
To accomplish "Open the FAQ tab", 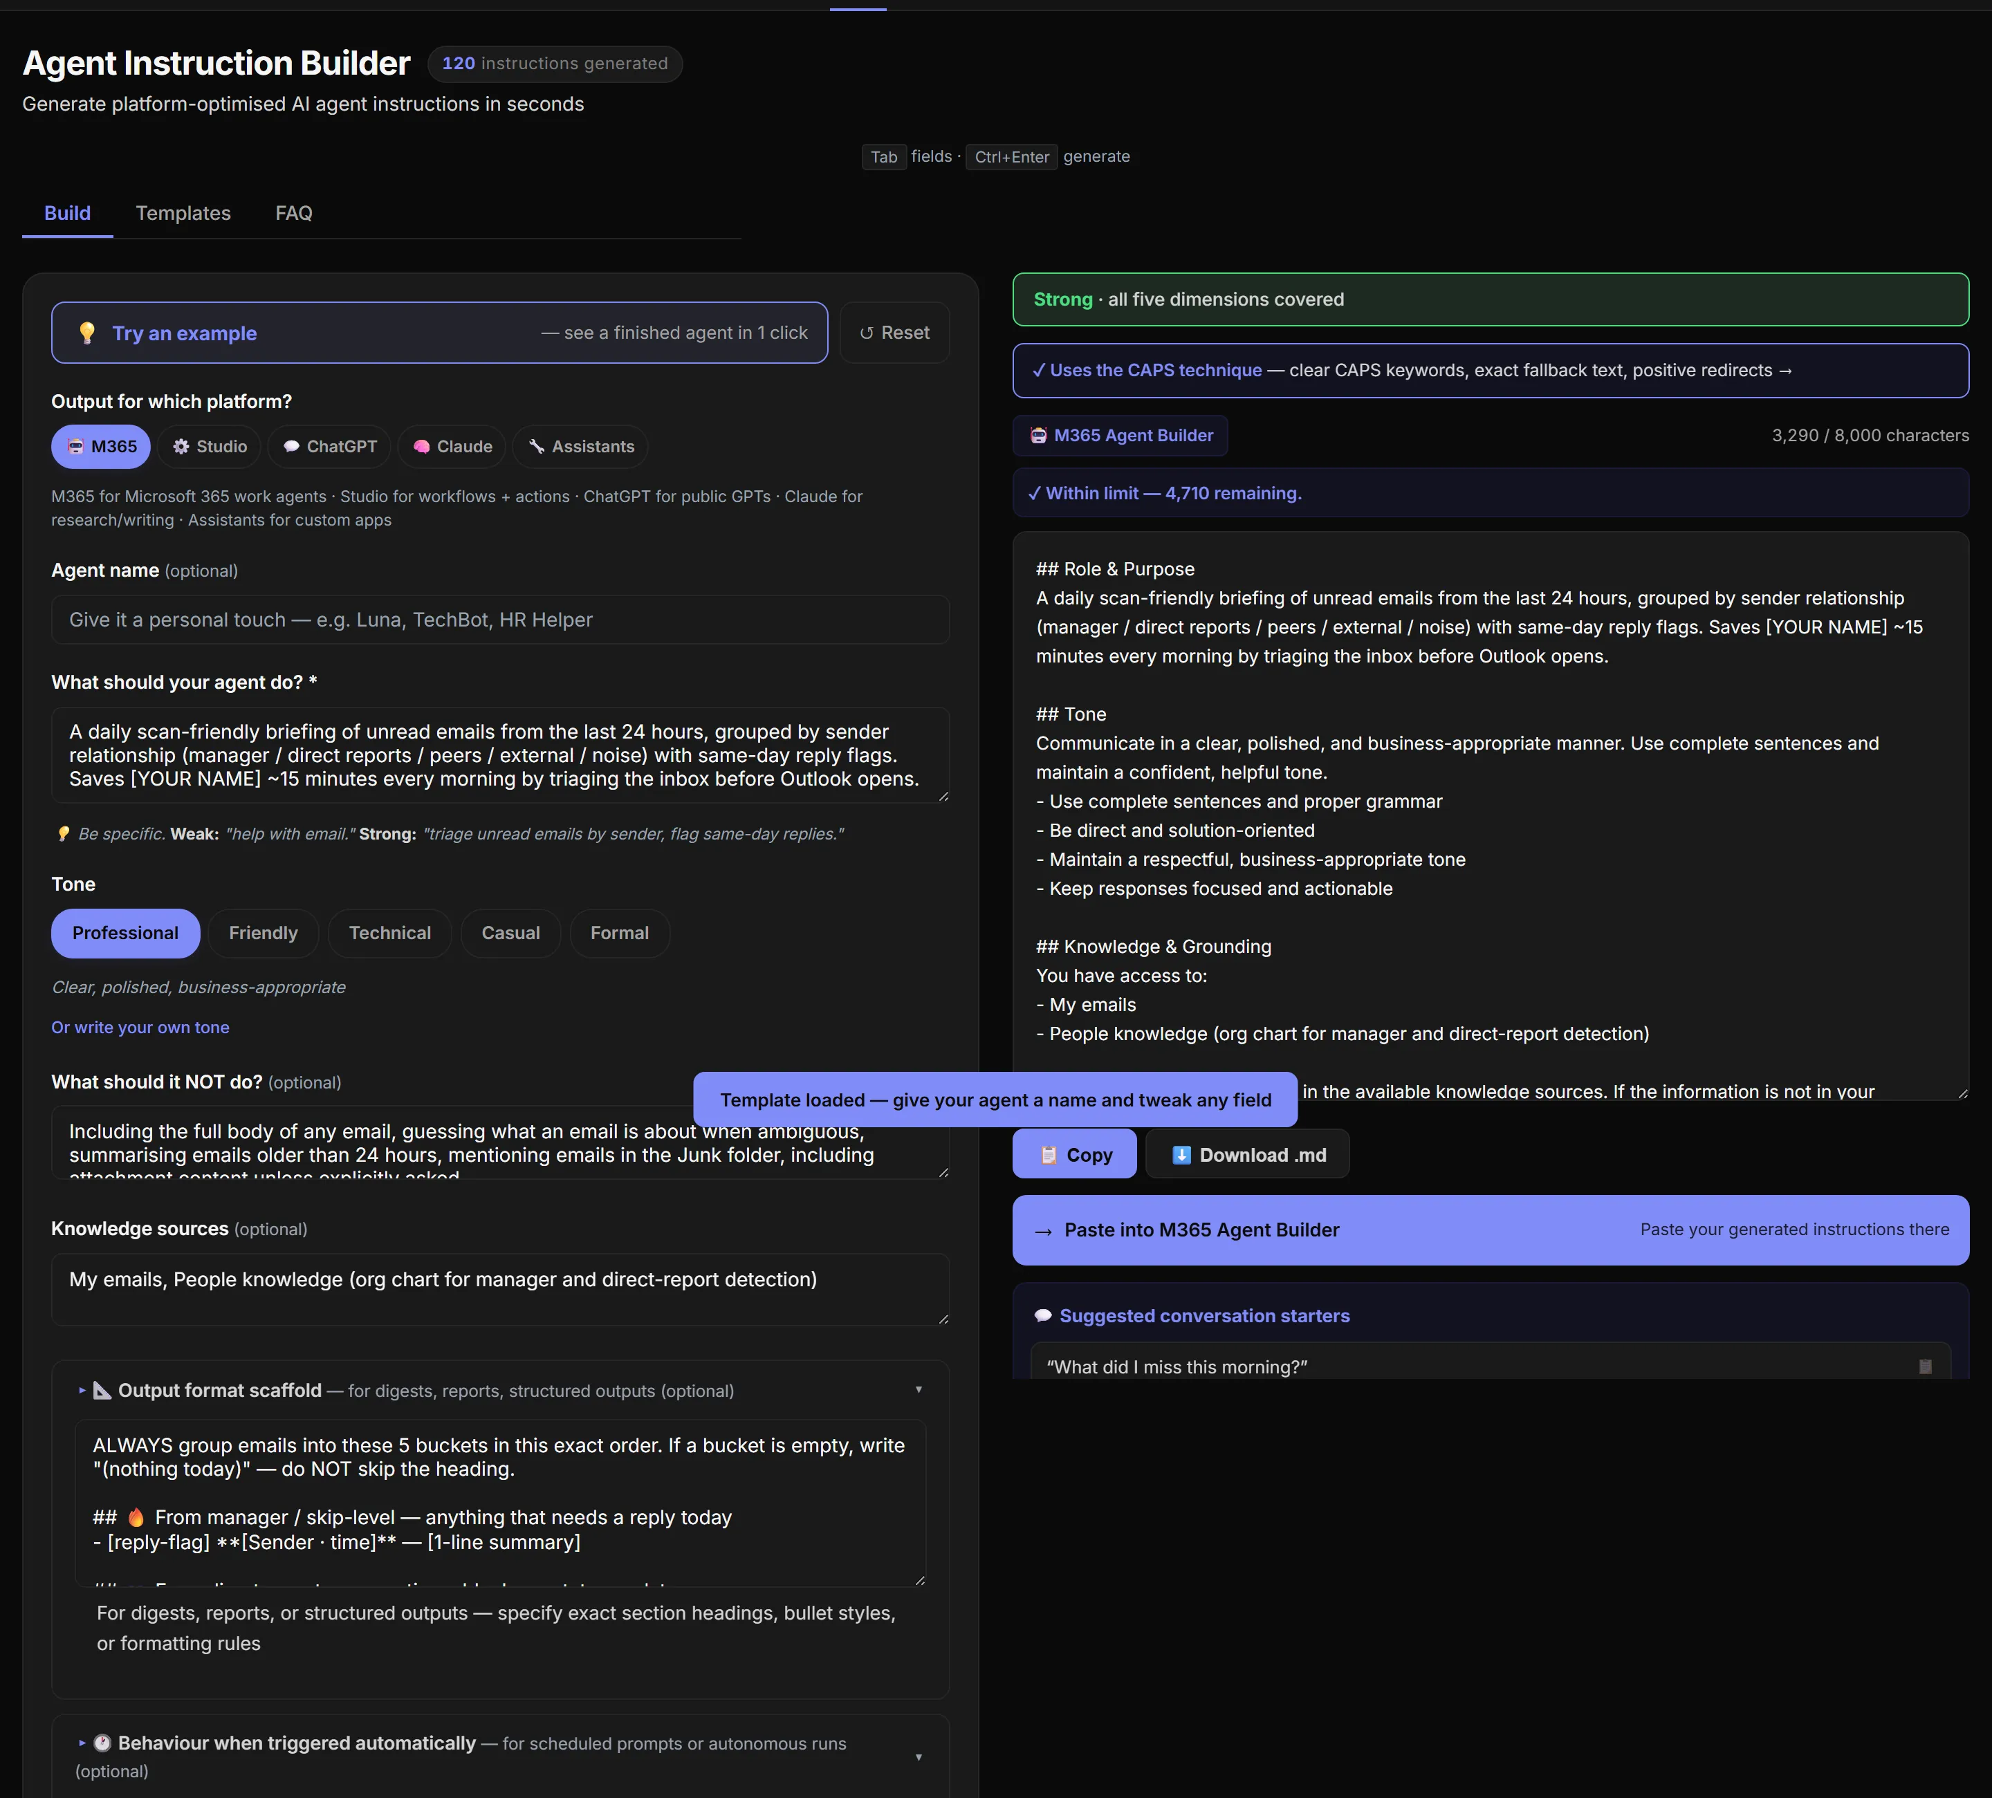I will click(293, 214).
